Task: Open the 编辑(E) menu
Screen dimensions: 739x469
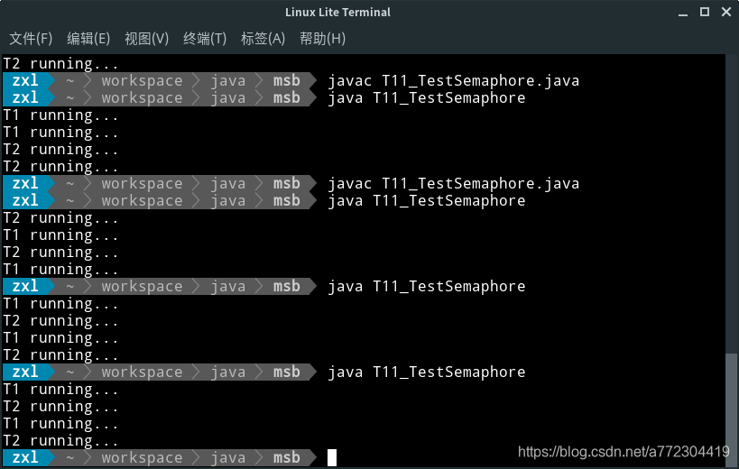Action: pos(88,39)
